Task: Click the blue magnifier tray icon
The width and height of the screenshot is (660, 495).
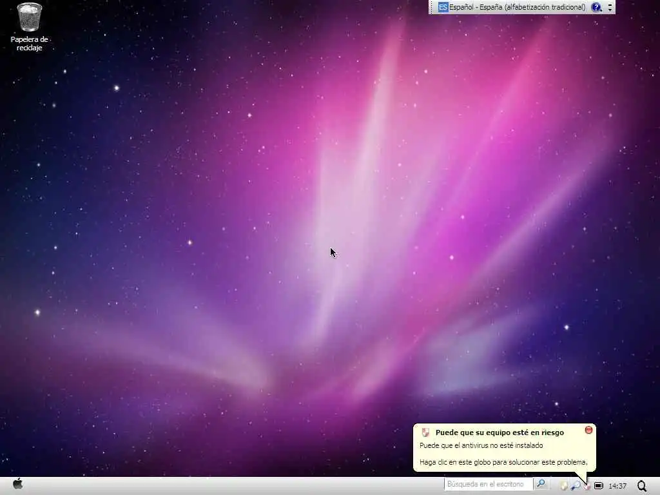Action: [x=576, y=486]
